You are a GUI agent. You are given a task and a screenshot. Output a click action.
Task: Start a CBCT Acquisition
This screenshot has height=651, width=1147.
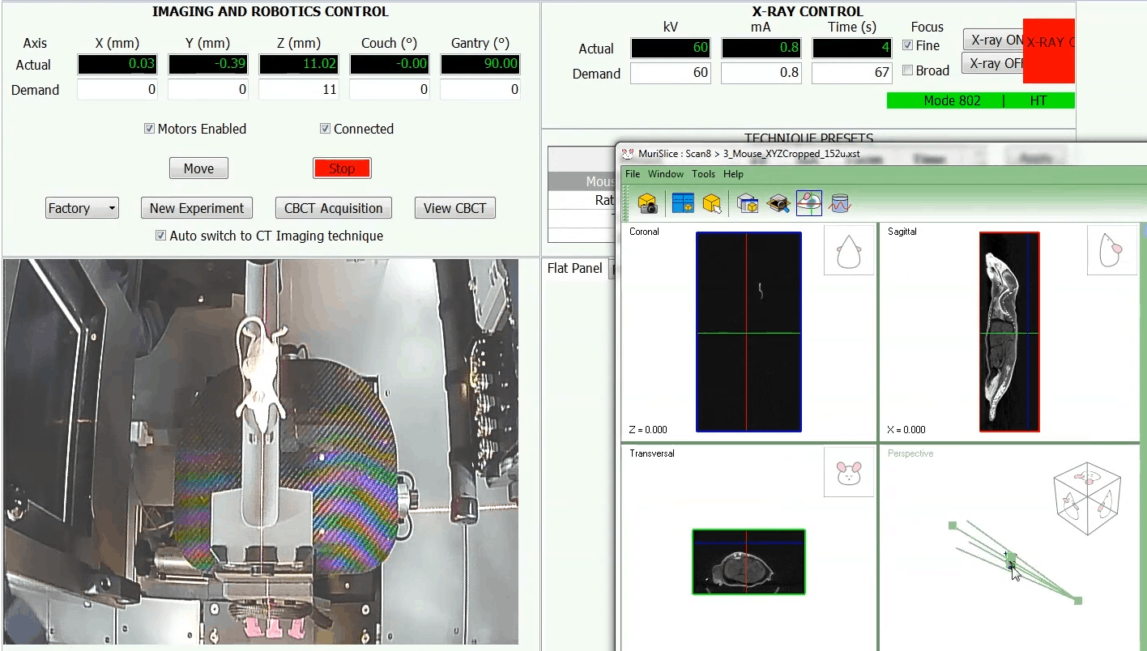[333, 207]
